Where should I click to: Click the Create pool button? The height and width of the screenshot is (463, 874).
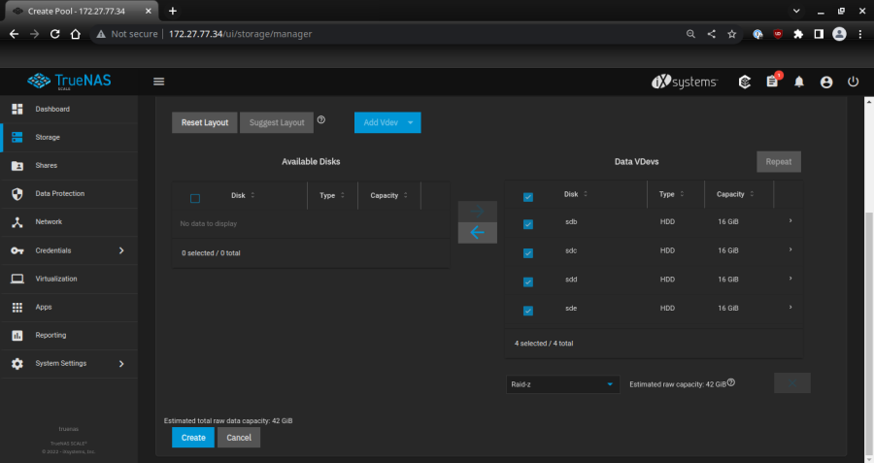click(193, 438)
